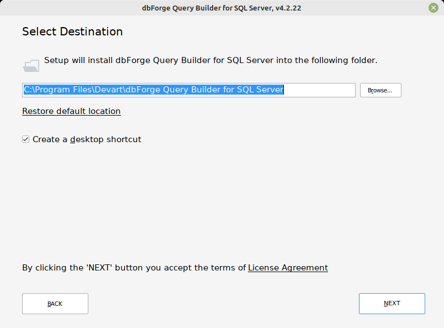Click the 'Setup will install dbForge Query Builder' text
This screenshot has height=328, width=444.
click(x=210, y=60)
